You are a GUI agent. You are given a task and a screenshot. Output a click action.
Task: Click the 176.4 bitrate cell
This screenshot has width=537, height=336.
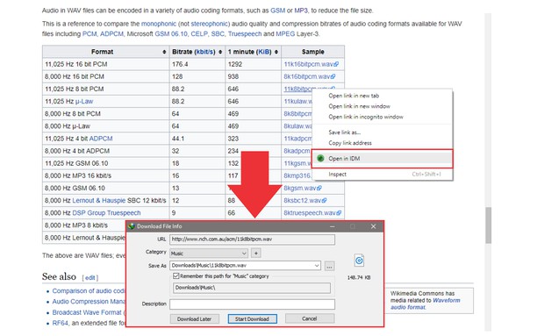[197, 64]
